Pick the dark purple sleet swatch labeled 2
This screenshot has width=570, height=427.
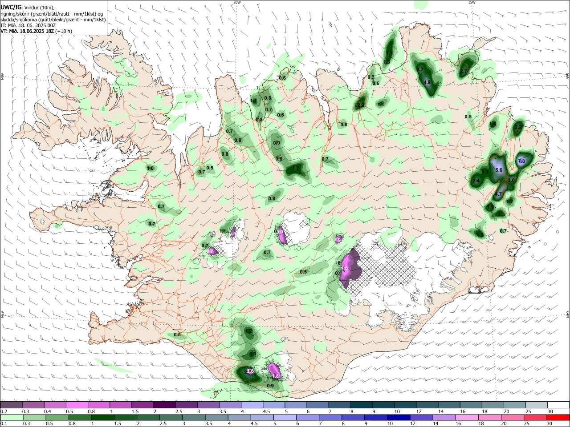[164, 405]
